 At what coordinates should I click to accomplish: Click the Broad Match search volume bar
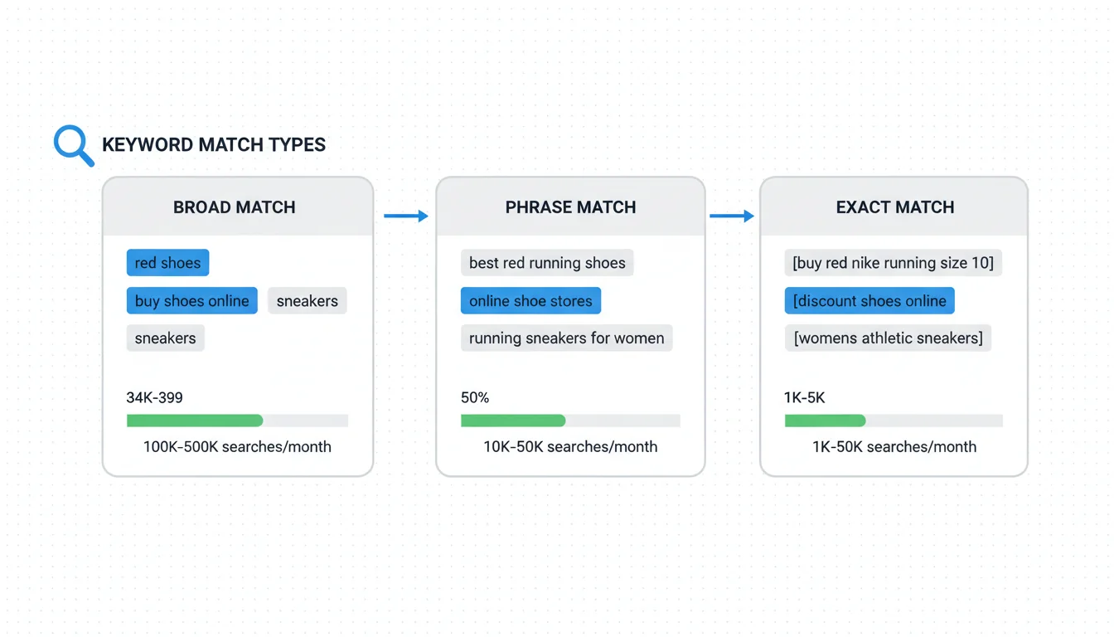click(x=237, y=421)
